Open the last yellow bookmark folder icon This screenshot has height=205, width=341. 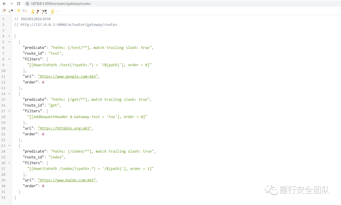52,11
